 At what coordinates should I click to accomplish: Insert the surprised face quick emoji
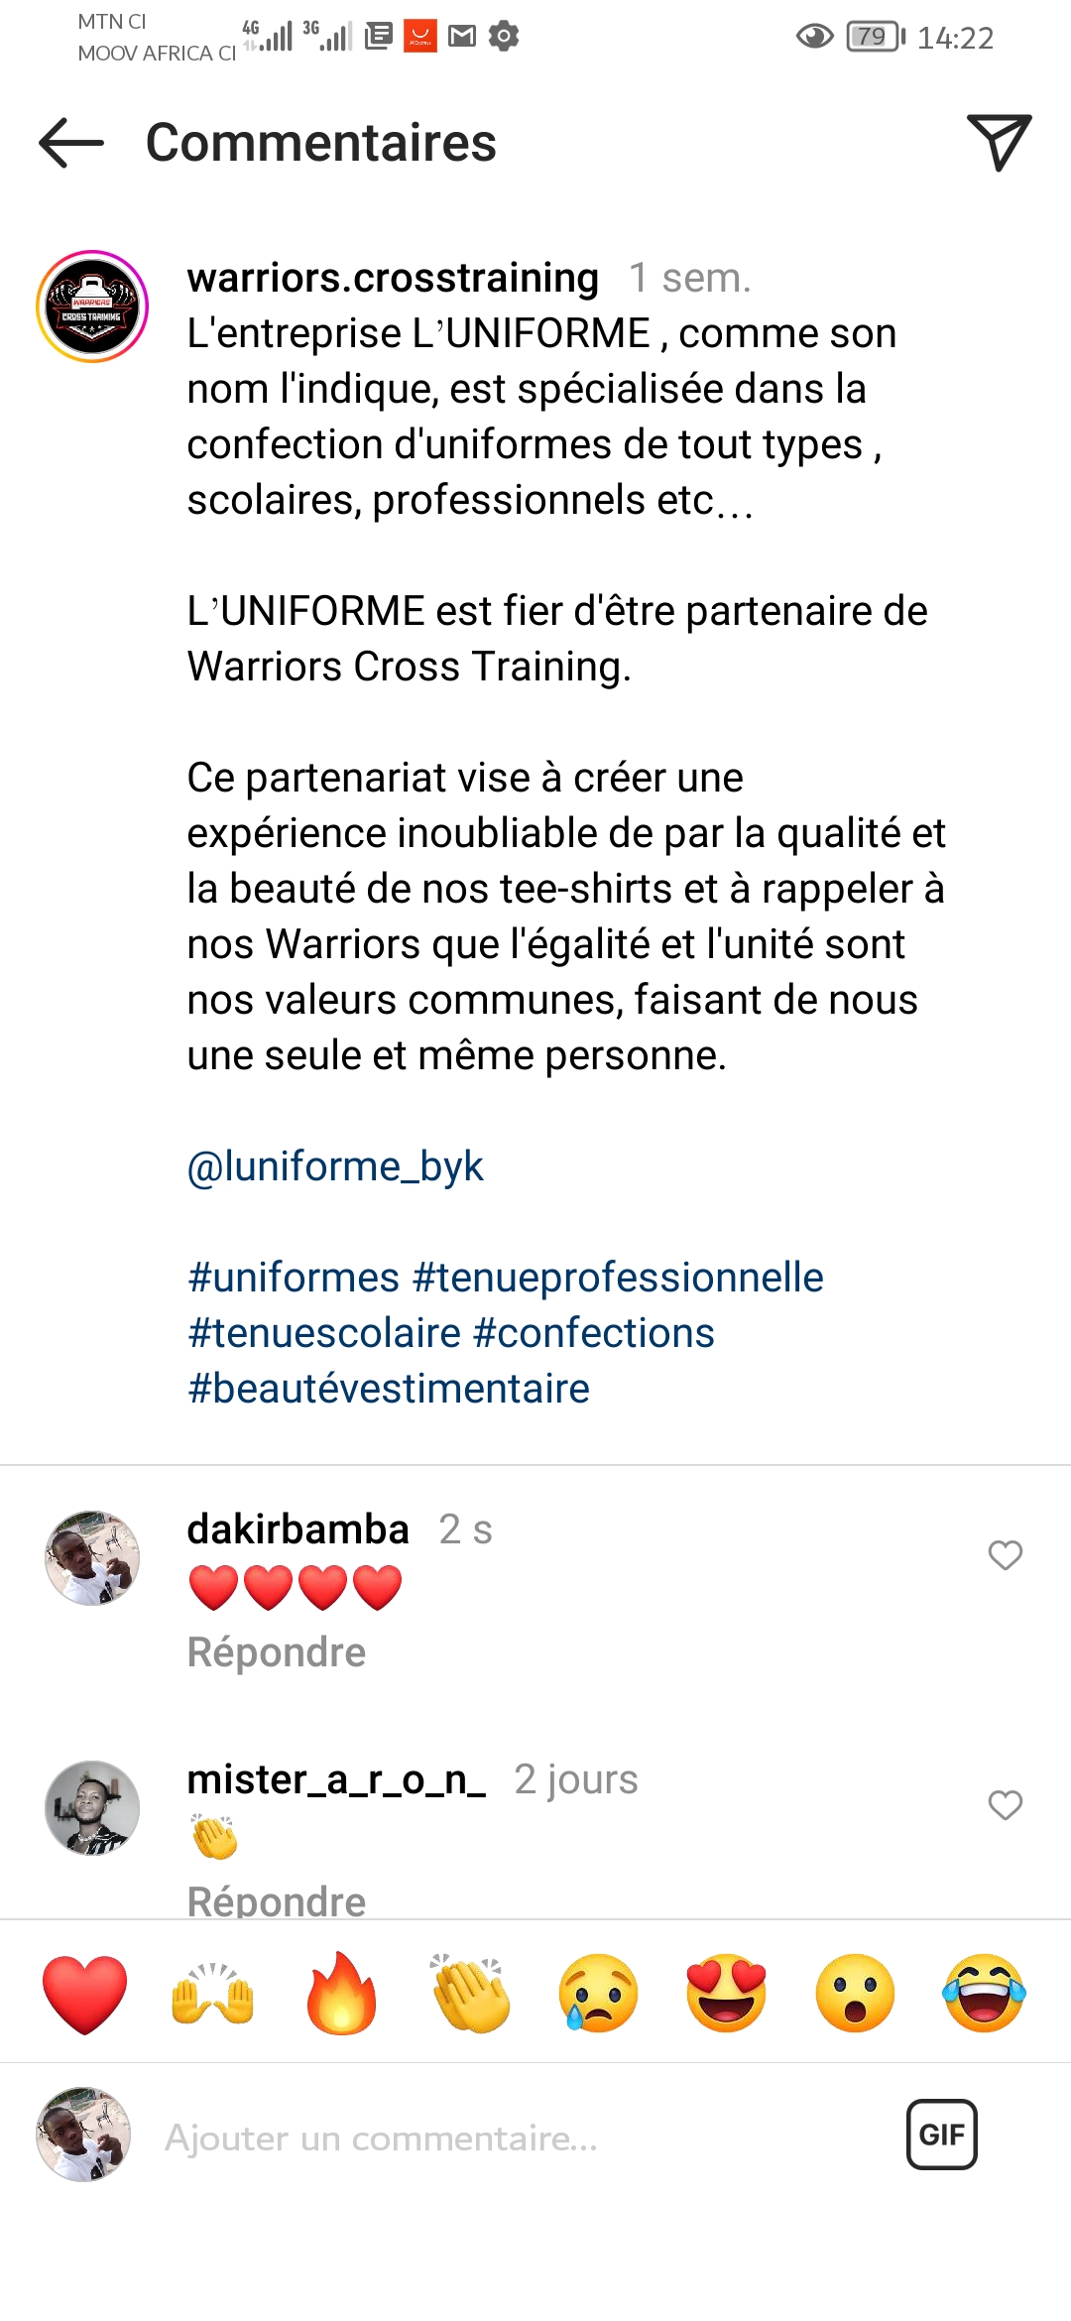point(855,1994)
